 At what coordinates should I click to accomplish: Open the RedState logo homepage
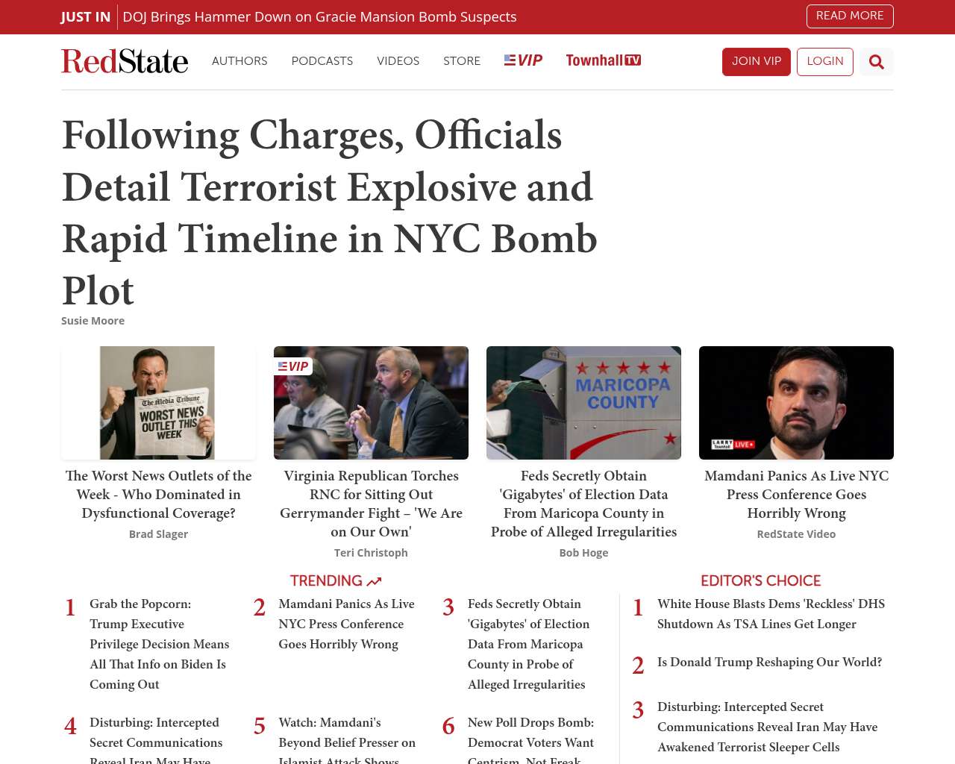pos(125,61)
